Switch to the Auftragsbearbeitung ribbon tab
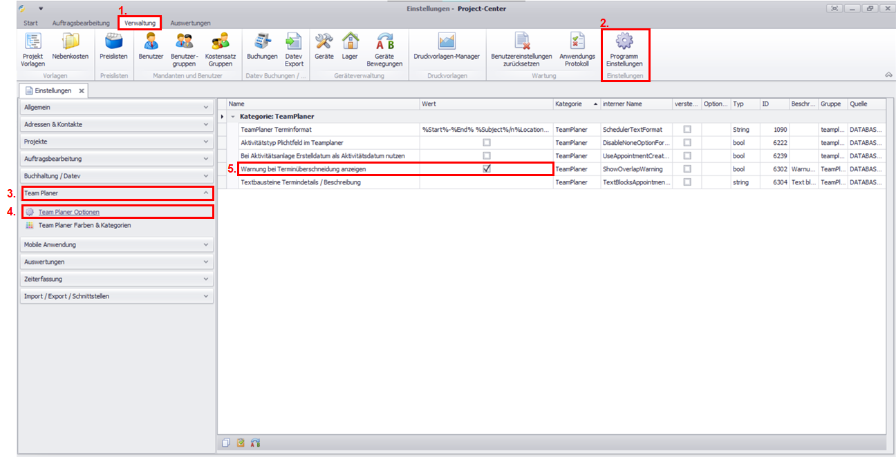896x457 pixels. point(81,23)
